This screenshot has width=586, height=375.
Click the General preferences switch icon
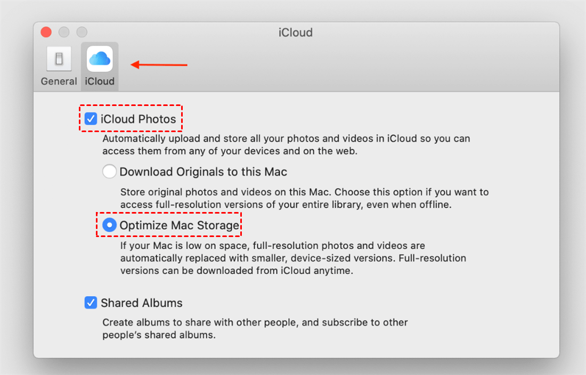click(x=59, y=60)
